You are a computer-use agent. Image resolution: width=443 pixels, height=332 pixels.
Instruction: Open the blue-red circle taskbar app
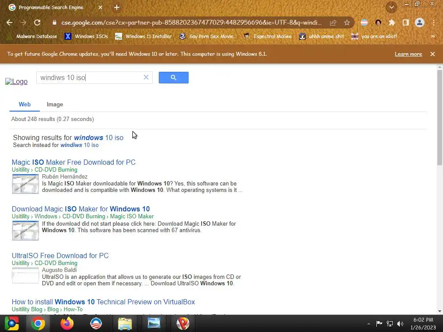[x=96, y=323]
